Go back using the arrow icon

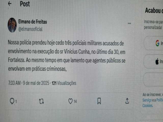[x=10, y=4]
